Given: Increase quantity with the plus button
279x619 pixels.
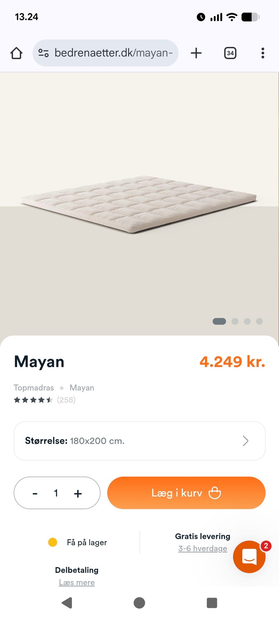Looking at the screenshot, I should pyautogui.click(x=78, y=493).
